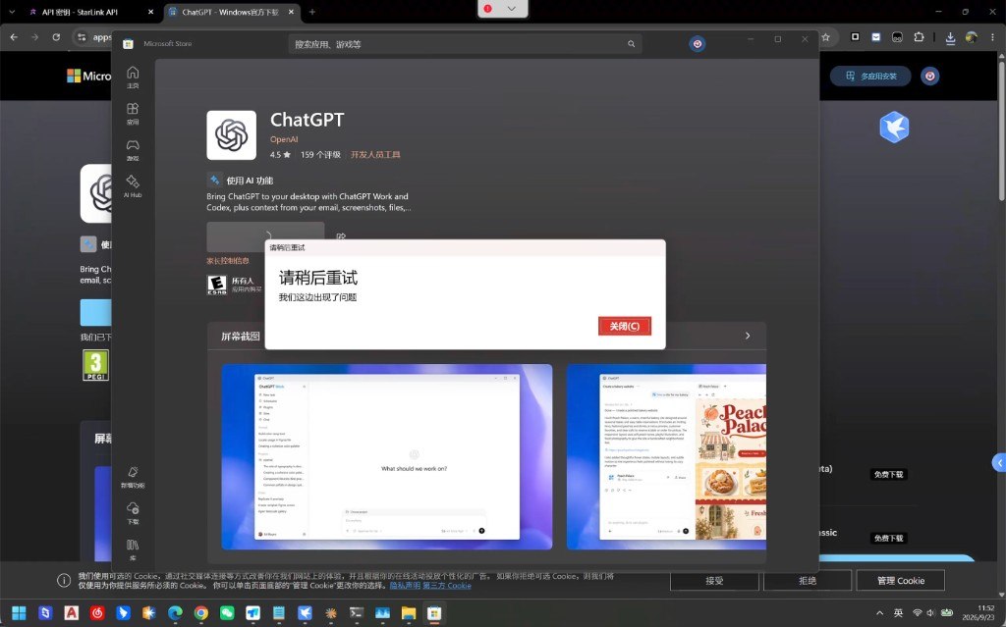Viewport: 1006px width, 627px height.
Task: Open the first ChatGPT screenshot thumbnail
Action: (x=387, y=456)
